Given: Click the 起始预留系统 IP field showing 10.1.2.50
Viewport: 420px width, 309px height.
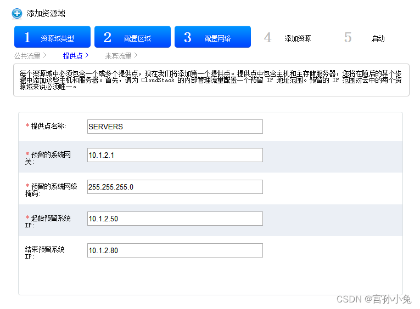Looking at the screenshot, I should click(175, 219).
